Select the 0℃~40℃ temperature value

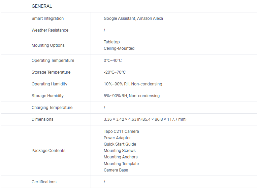click(112, 61)
